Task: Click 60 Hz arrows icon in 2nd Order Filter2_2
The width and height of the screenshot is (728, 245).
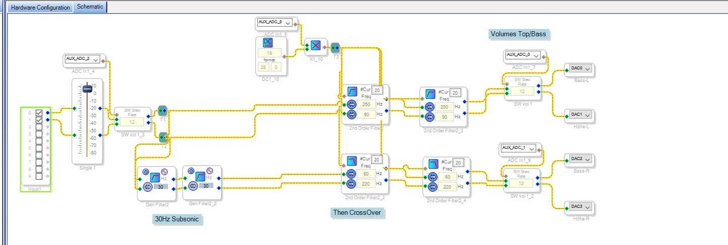Action: (x=352, y=174)
